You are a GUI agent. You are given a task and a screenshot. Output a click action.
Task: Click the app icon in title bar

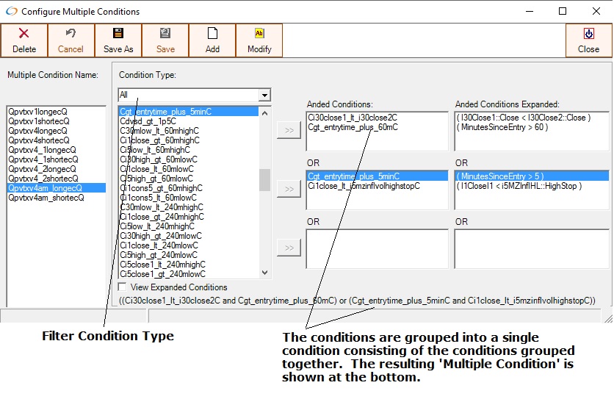pos(10,12)
